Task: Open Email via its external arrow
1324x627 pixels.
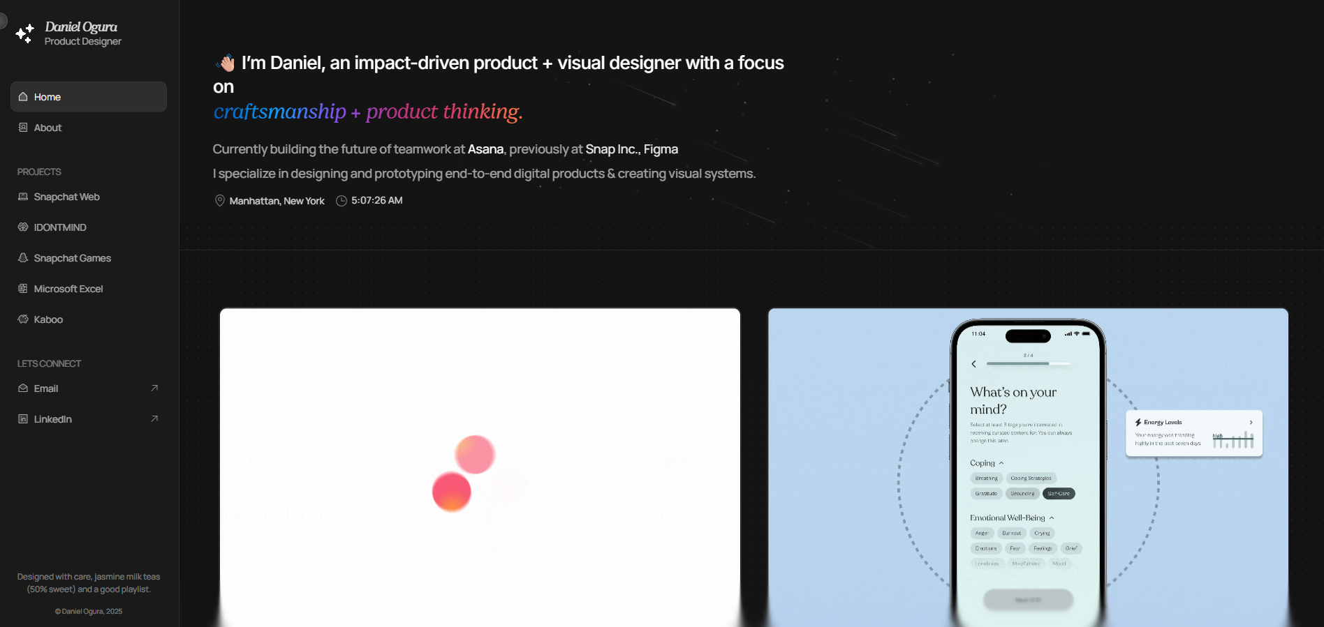Action: tap(154, 388)
